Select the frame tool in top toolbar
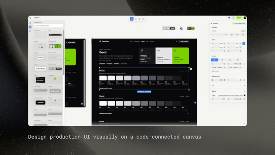This screenshot has height=155, width=275. [x=136, y=19]
